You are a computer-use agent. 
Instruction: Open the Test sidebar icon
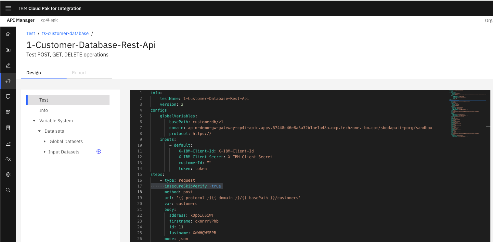click(8, 81)
